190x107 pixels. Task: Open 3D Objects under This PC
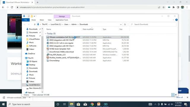(32, 62)
